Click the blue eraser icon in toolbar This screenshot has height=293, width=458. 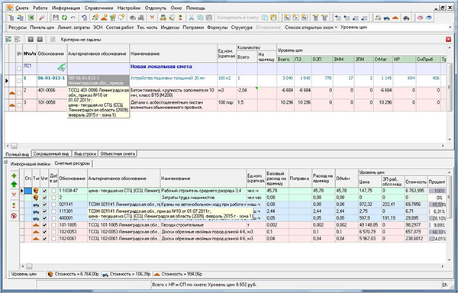coord(428,18)
